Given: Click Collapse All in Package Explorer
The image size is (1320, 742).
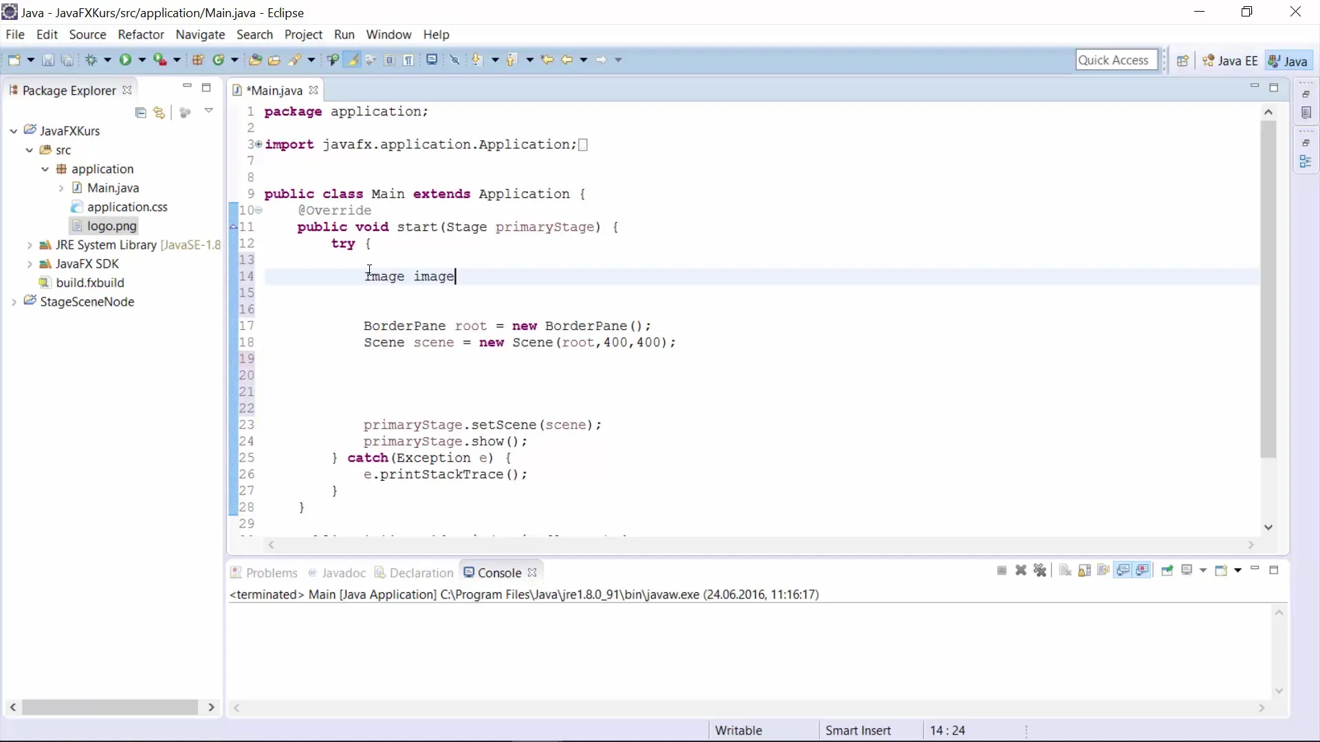Looking at the screenshot, I should click(141, 113).
